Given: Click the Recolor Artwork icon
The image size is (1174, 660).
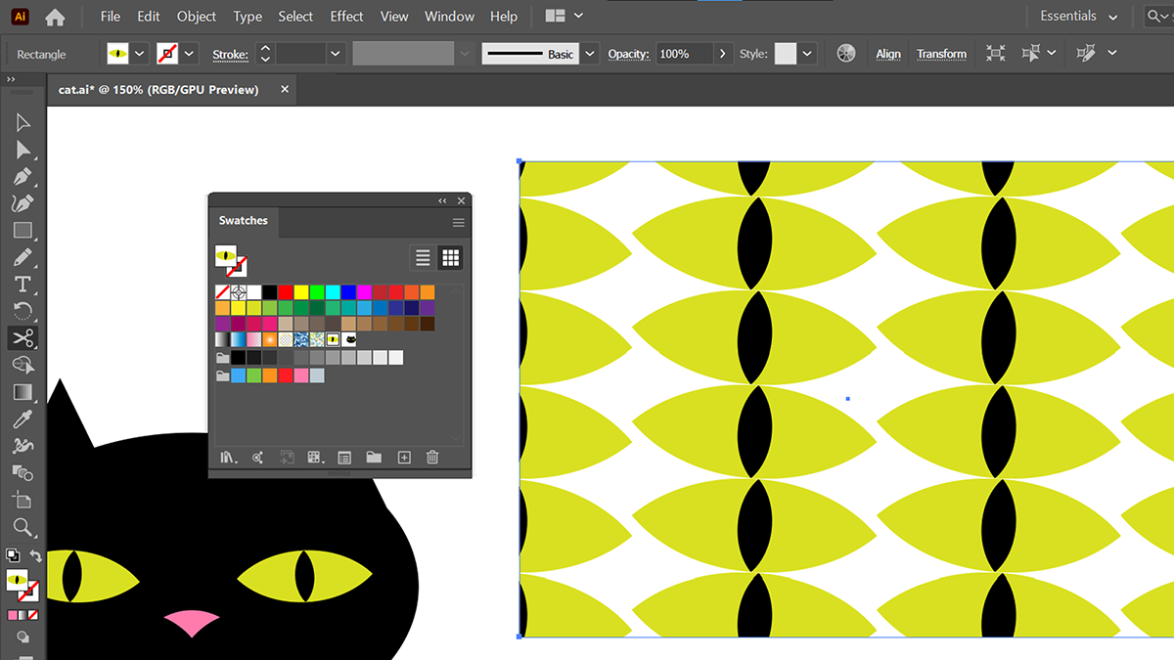Looking at the screenshot, I should click(847, 54).
